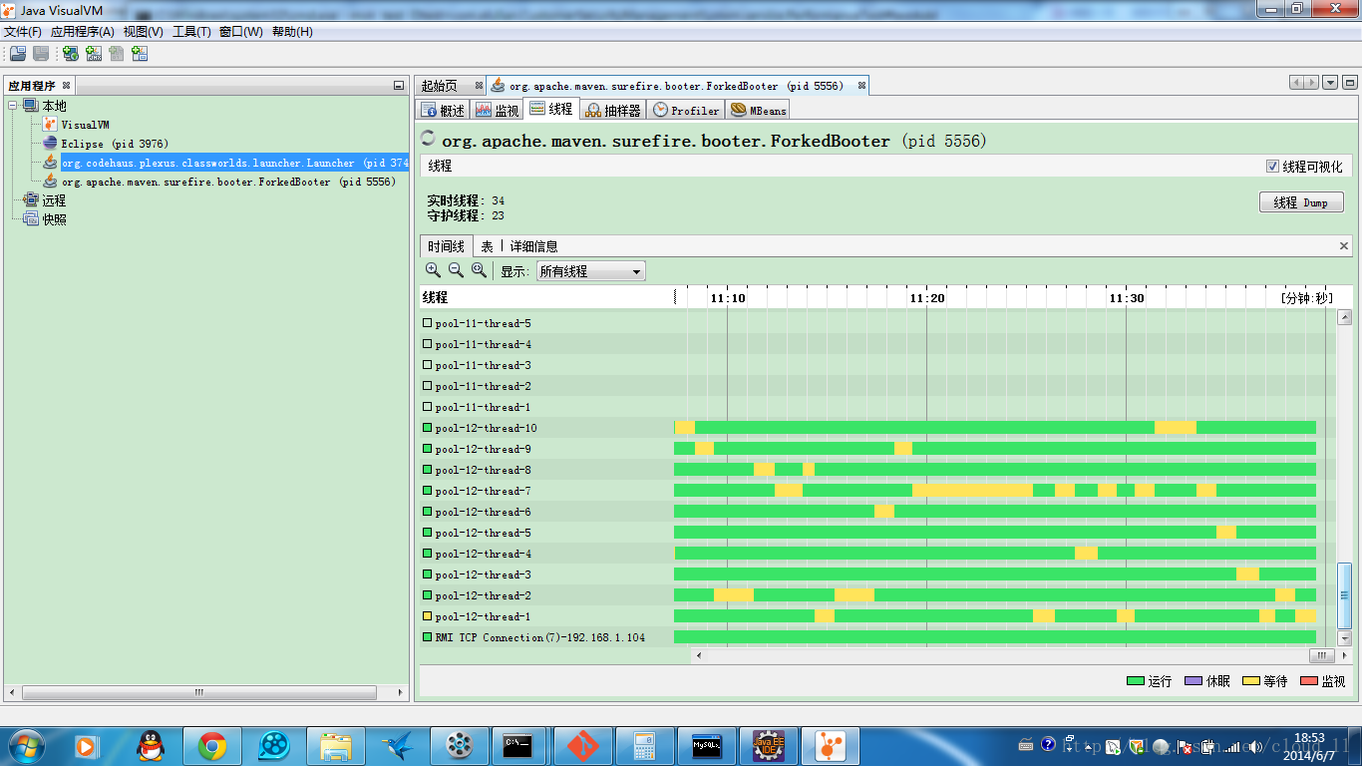Toggle the 线程可视化 checkbox
The image size is (1362, 766).
tap(1272, 167)
